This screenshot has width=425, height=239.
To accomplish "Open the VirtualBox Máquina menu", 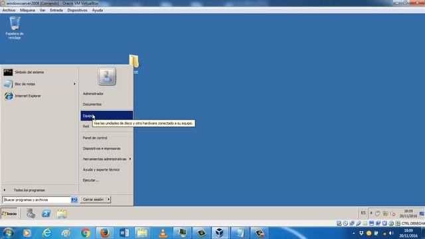I will (x=27, y=11).
